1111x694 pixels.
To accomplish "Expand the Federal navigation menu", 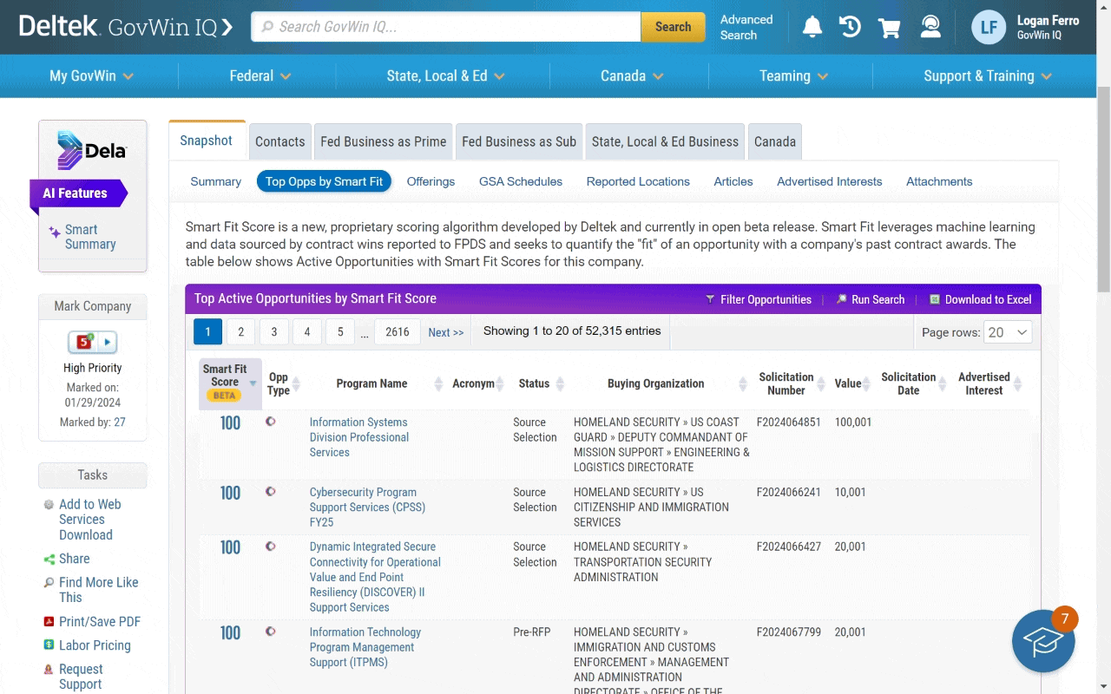I will click(259, 75).
